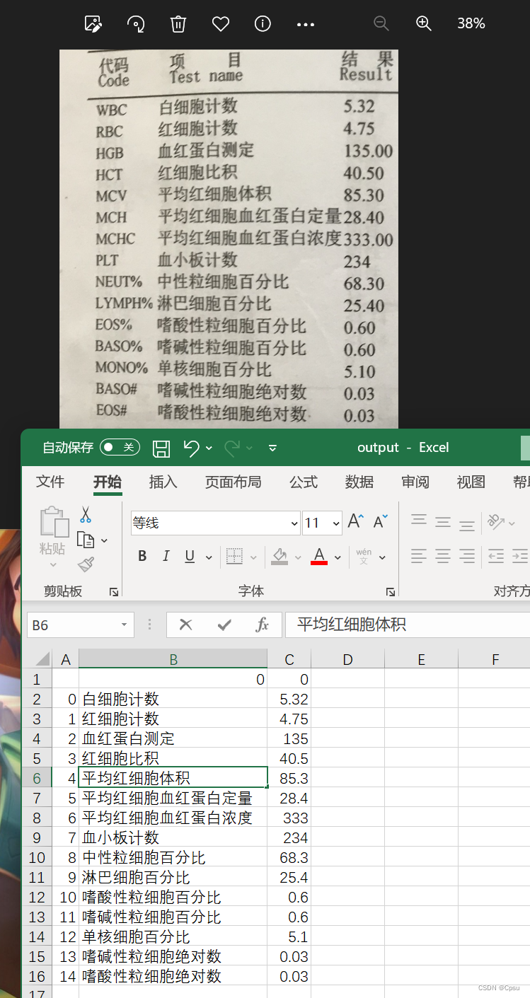The height and width of the screenshot is (998, 530).
Task: Select cell with value 85.3
Action: (289, 778)
